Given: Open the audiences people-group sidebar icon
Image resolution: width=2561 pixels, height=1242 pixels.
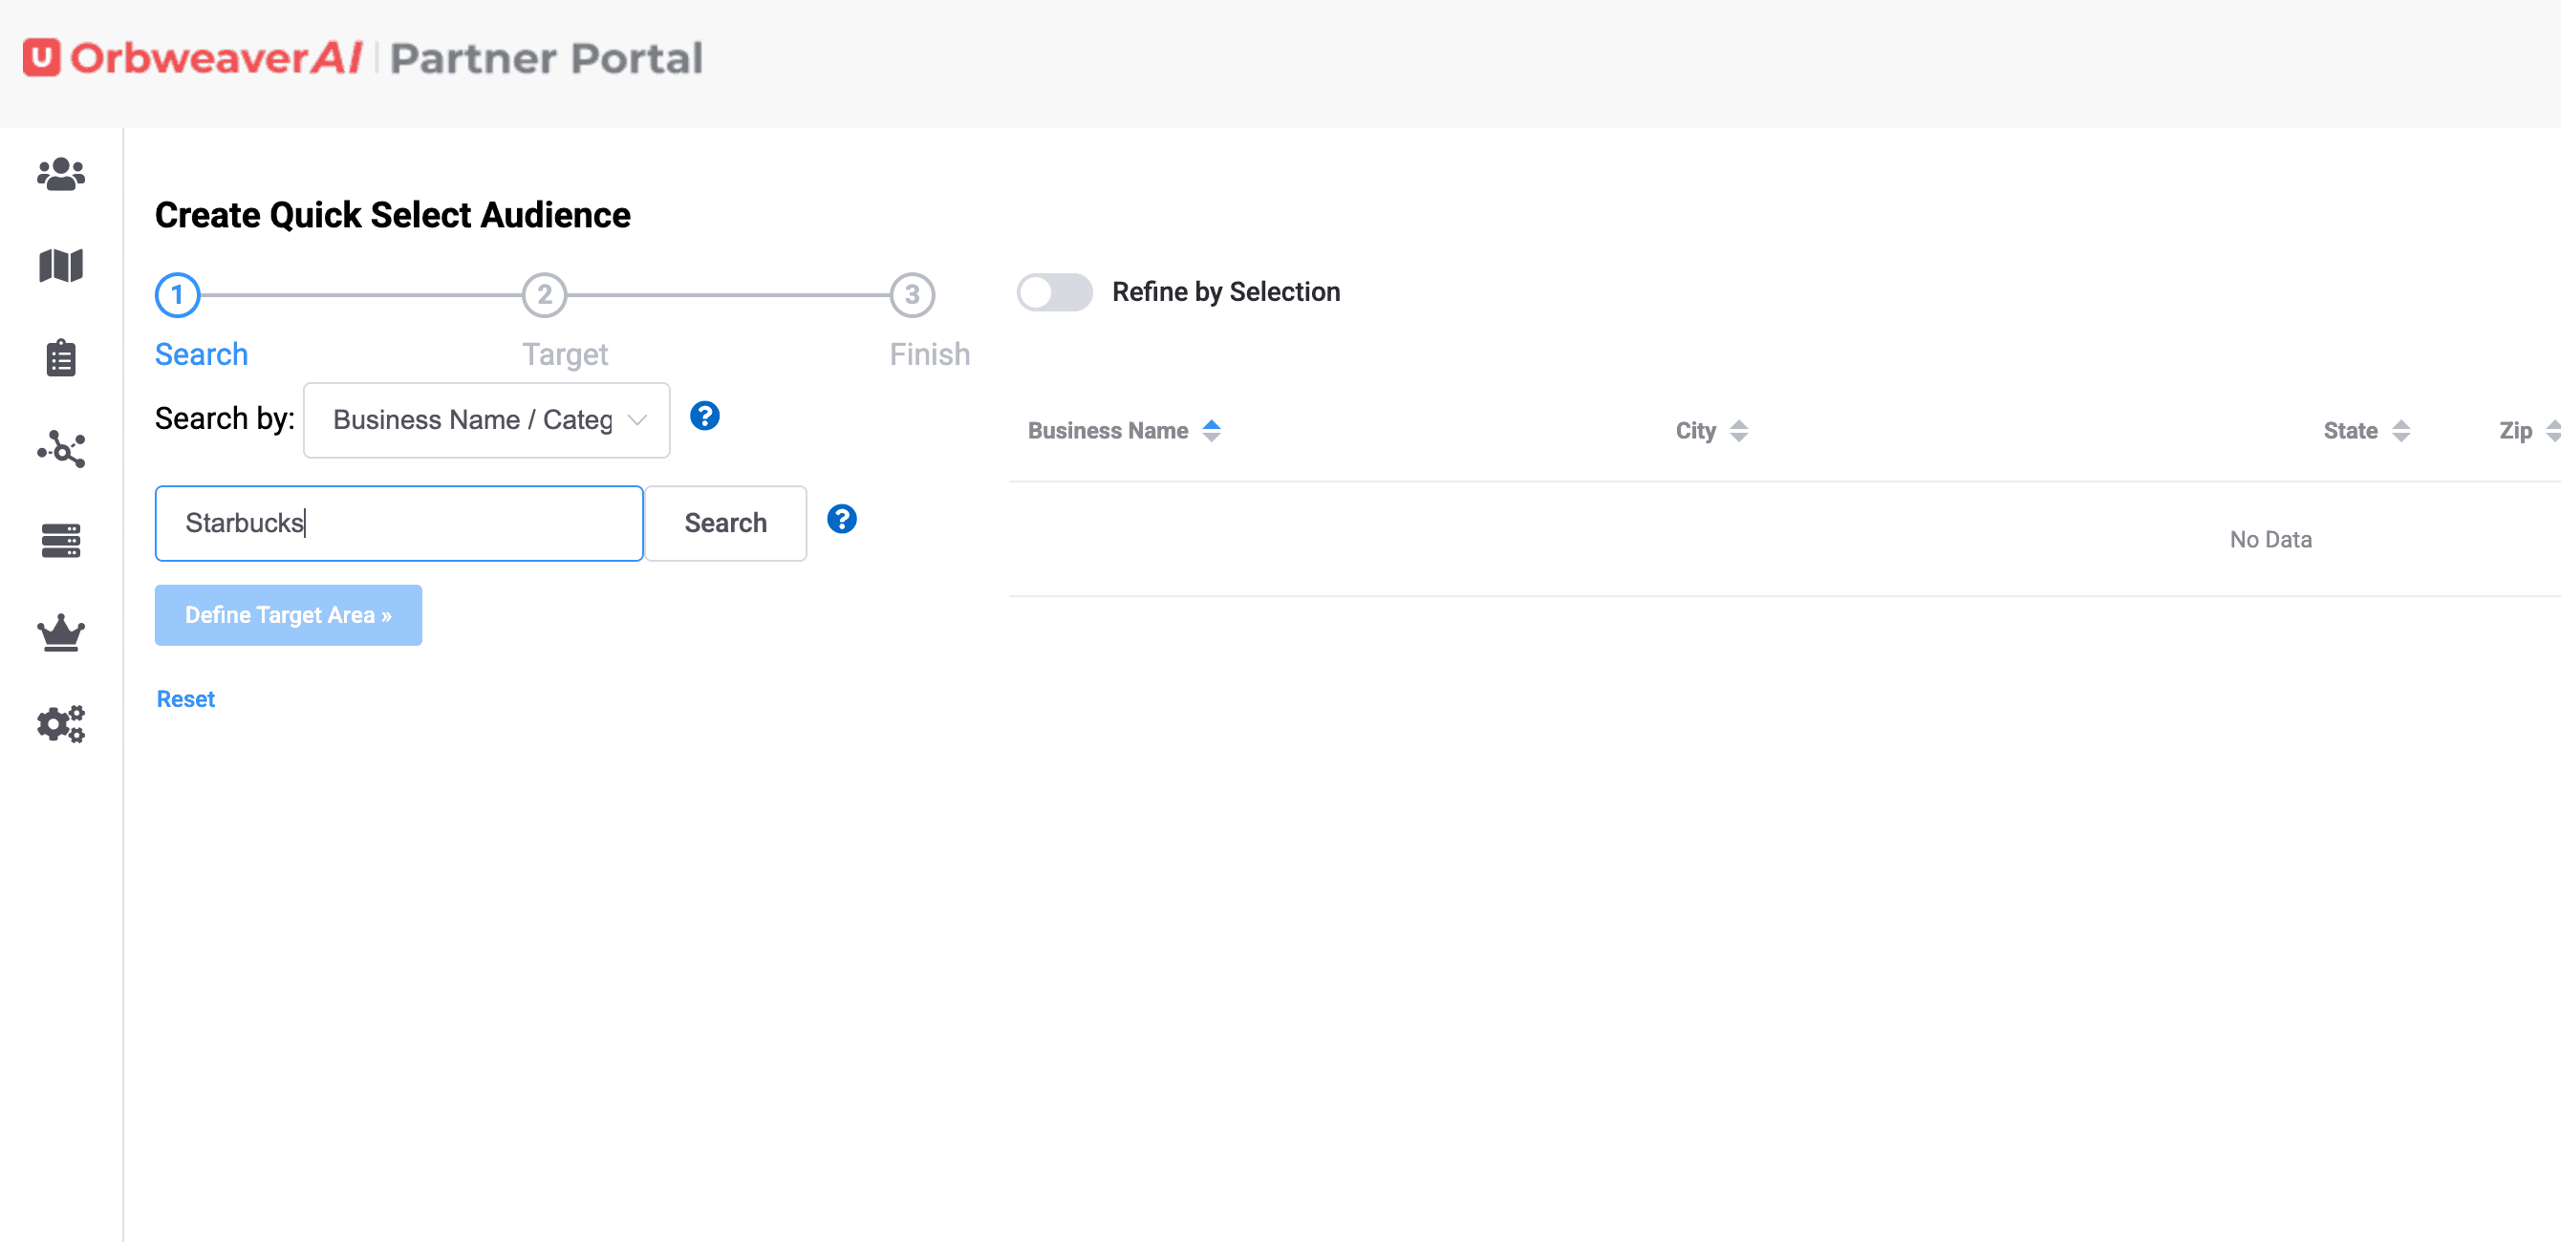Looking at the screenshot, I should click(x=60, y=174).
